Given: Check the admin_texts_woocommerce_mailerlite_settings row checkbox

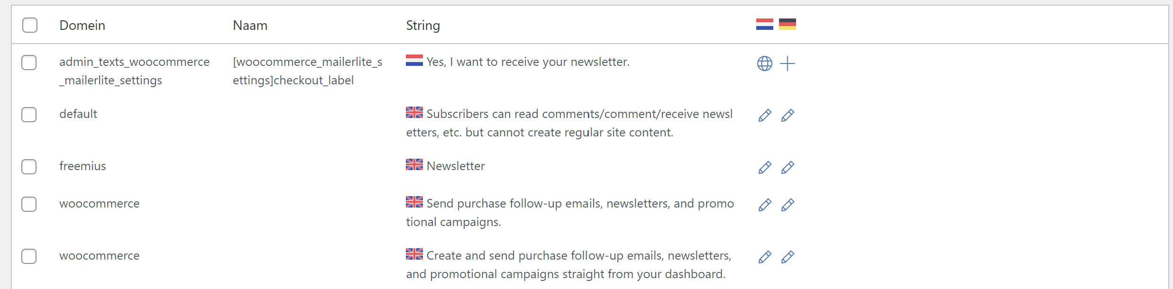Looking at the screenshot, I should (x=29, y=63).
